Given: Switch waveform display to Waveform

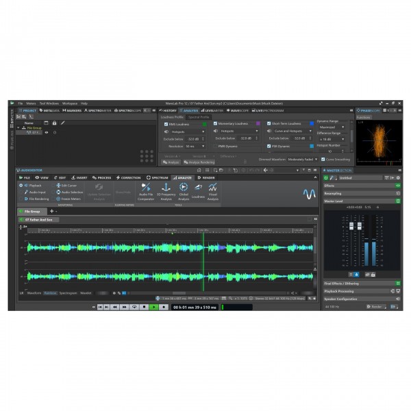Looking at the screenshot, I should (x=34, y=293).
